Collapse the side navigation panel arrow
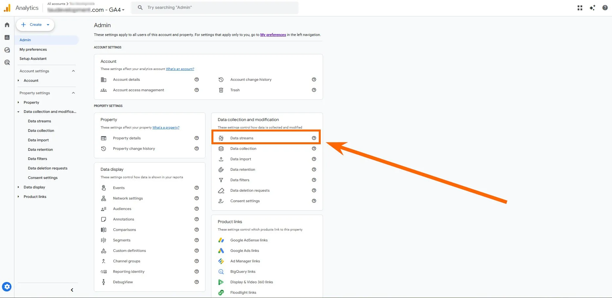Image resolution: width=612 pixels, height=298 pixels. [72, 290]
